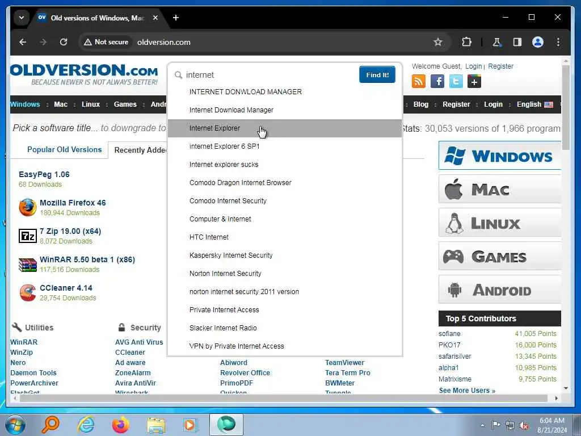This screenshot has width=581, height=436.
Task: Click the Not secure site info chip
Action: click(106, 42)
